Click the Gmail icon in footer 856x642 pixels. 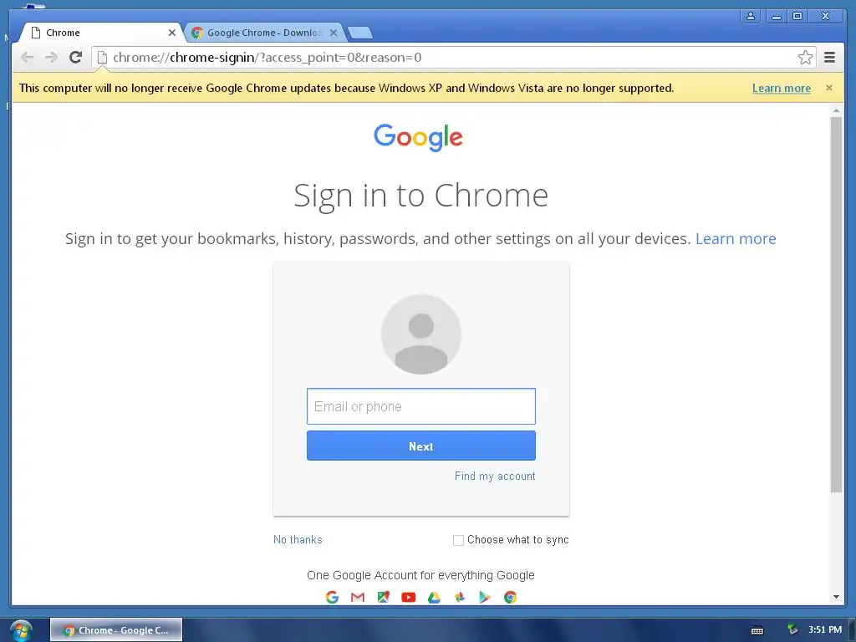tap(358, 597)
